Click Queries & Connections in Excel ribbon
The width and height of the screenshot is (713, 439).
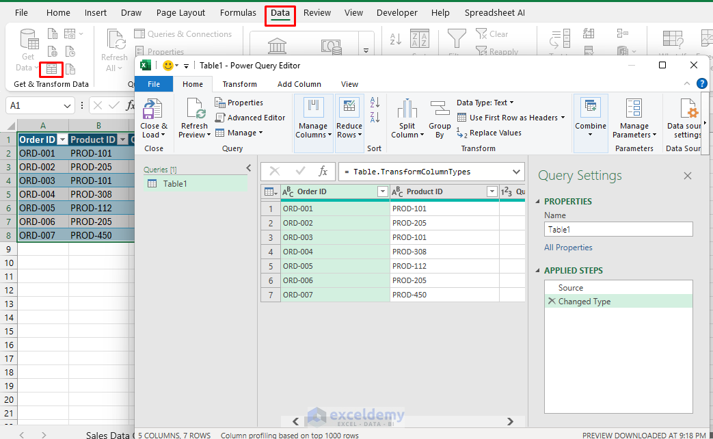[183, 34]
